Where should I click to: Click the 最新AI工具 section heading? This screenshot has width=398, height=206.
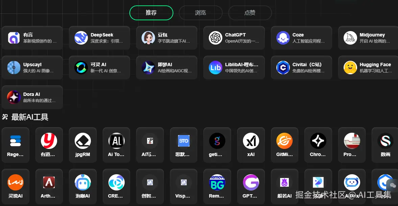[30, 117]
